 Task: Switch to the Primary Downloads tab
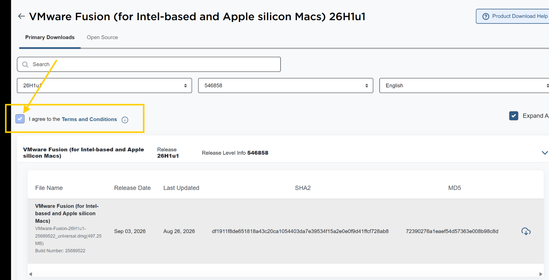coord(50,37)
